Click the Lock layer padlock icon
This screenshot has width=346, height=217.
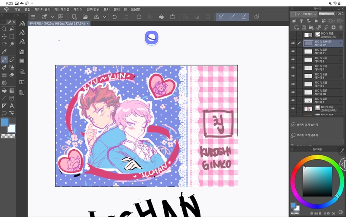pyautogui.click(x=316, y=20)
